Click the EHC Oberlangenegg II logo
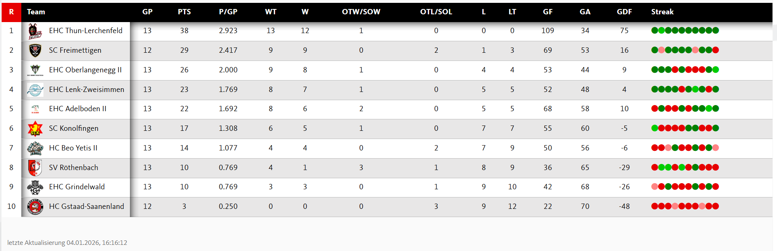777x251 pixels. [x=35, y=70]
